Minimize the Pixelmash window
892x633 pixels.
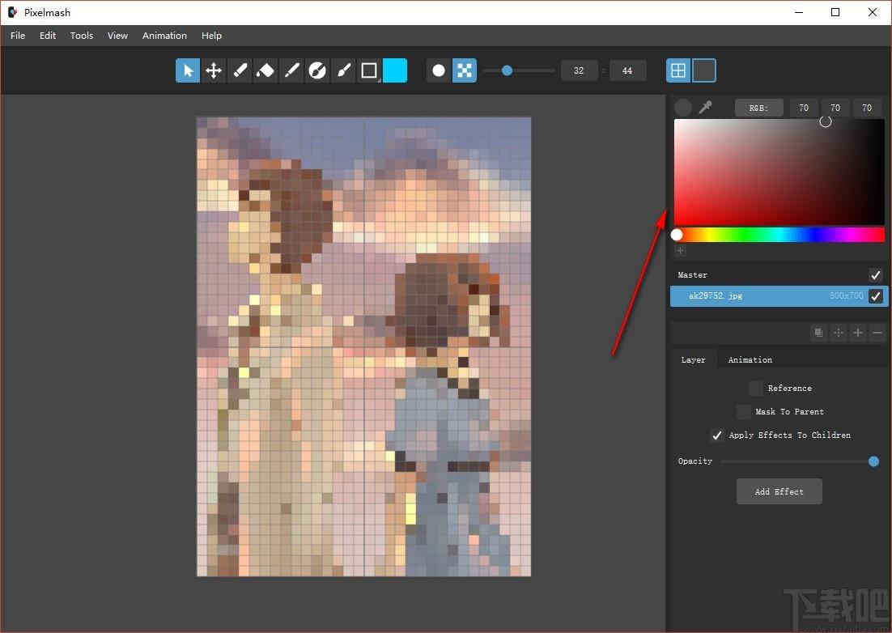click(799, 12)
